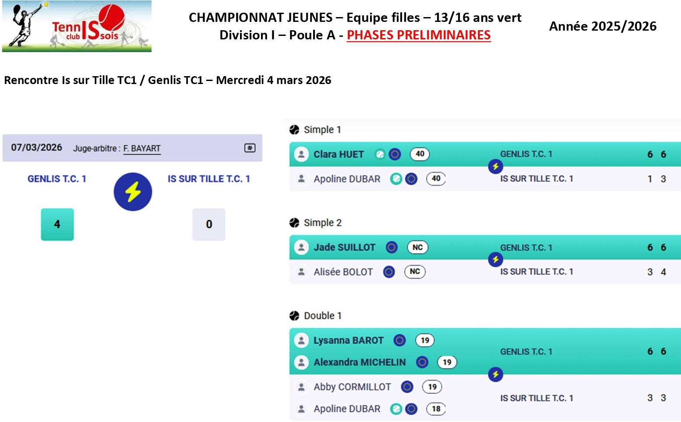Viewport: 681px width, 422px height.
Task: Click the green score box showing 4
Action: (57, 224)
